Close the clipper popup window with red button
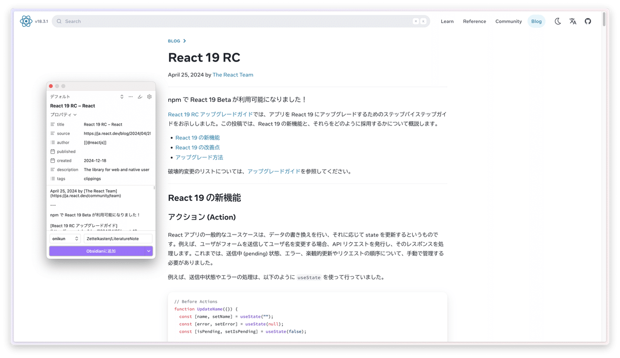The image size is (620, 358). tap(51, 86)
